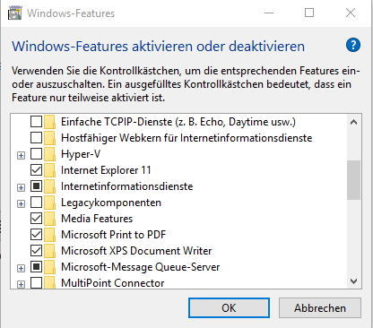Disable Microsoft Print to PDF checkbox
This screenshot has width=373, height=328.
(36, 235)
